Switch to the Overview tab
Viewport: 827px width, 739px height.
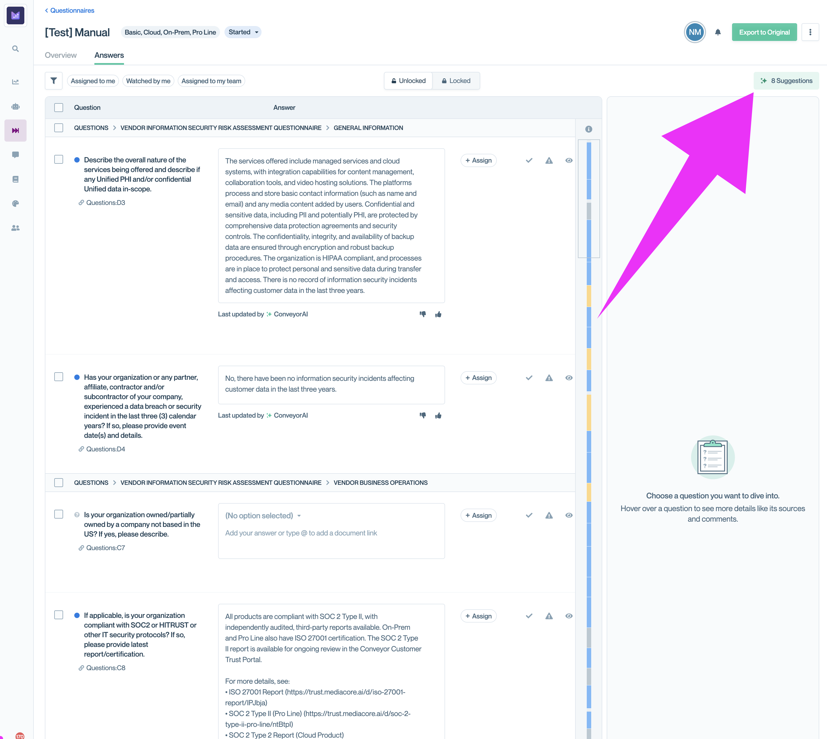coord(61,55)
